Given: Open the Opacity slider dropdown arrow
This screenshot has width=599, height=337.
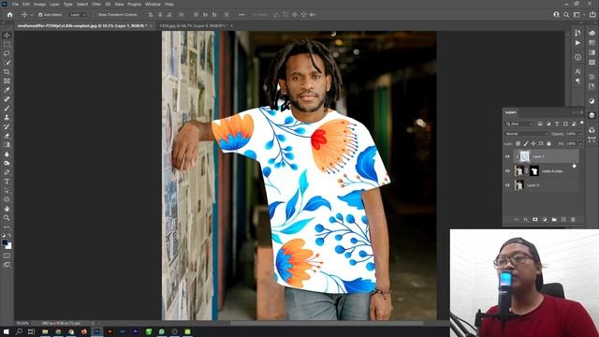Looking at the screenshot, I should (x=580, y=134).
